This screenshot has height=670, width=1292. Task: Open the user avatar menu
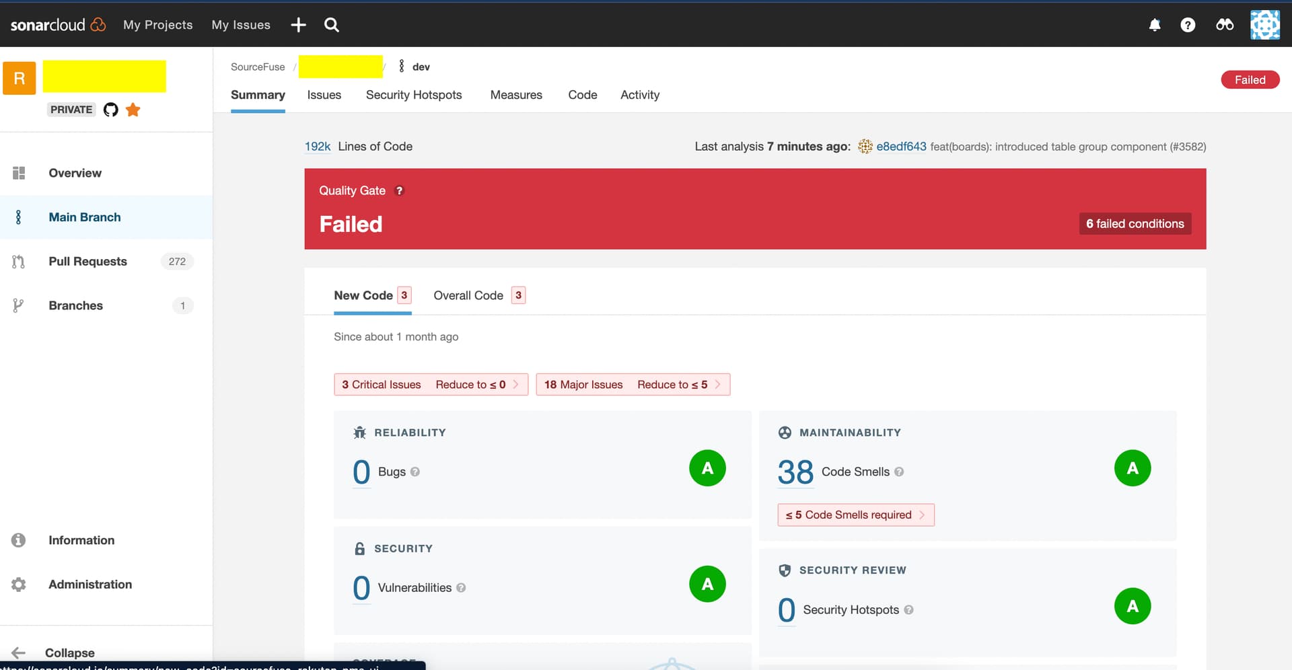[x=1265, y=25]
